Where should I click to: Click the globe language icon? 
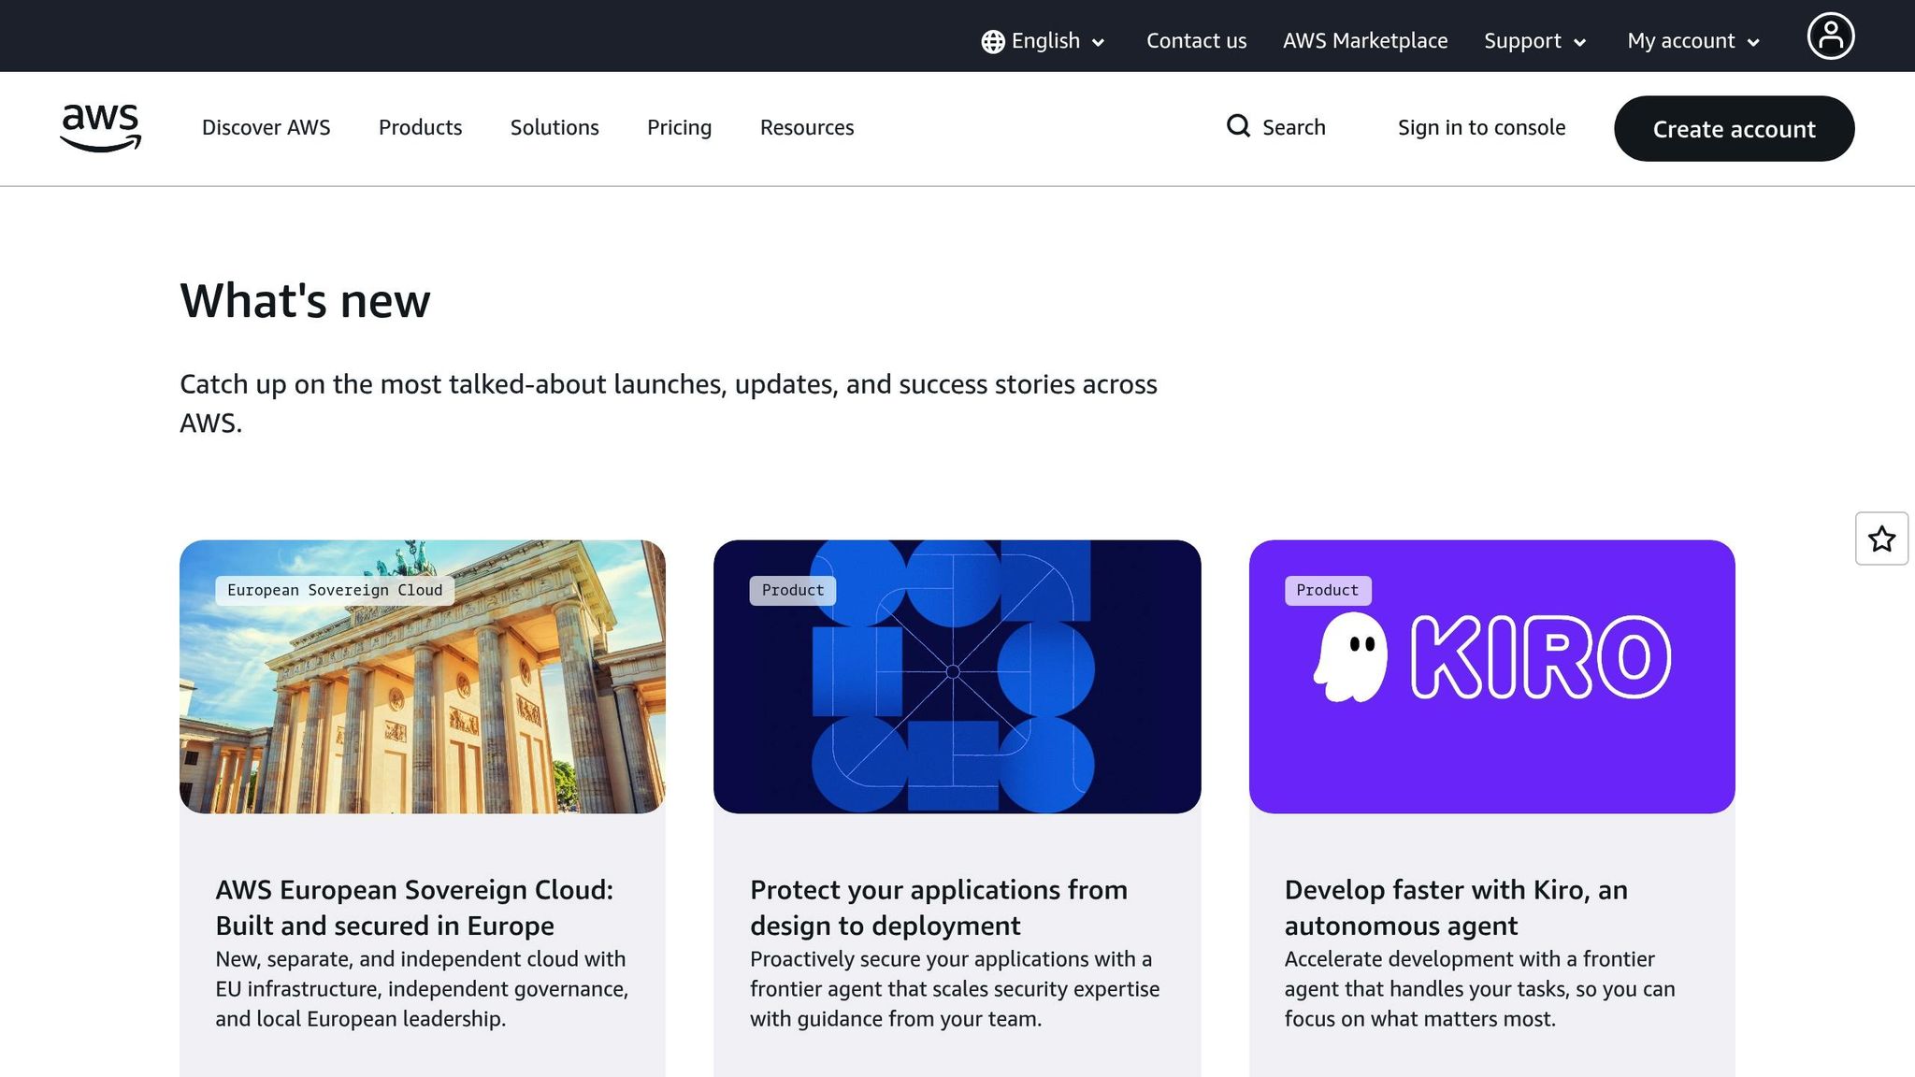point(992,42)
